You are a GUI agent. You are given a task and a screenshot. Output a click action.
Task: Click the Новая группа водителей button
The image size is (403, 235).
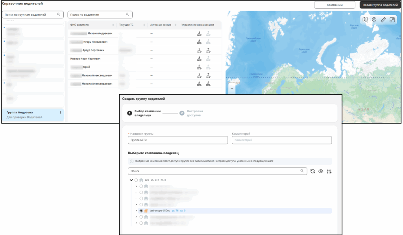380,5
